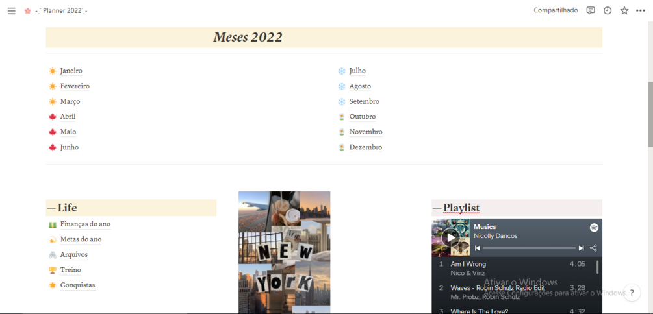Open page history clock icon
Image resolution: width=653 pixels, height=314 pixels.
[x=608, y=11]
